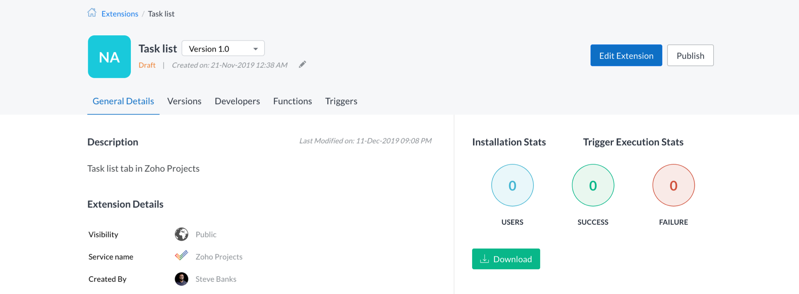
Task: Click the globe icon next to Public
Action: 182,234
